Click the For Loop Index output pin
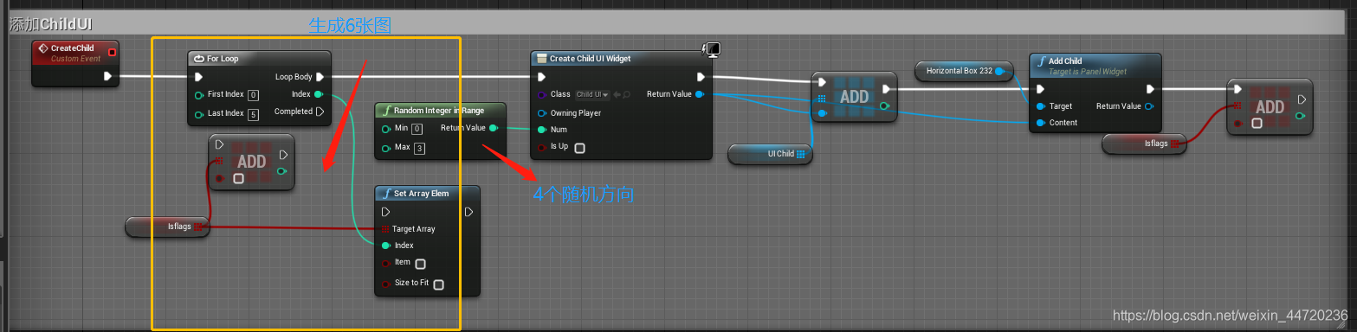The image size is (1357, 332). coord(320,93)
